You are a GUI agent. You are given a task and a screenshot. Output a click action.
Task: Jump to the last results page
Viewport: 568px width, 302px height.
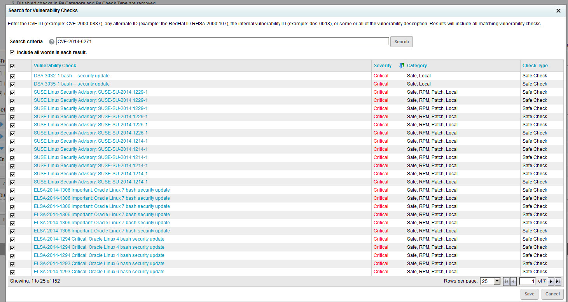pos(558,281)
